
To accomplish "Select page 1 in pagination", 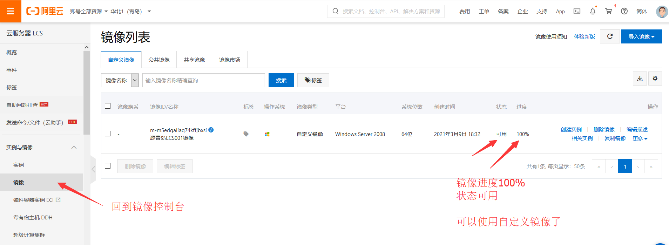I will pyautogui.click(x=625, y=166).
